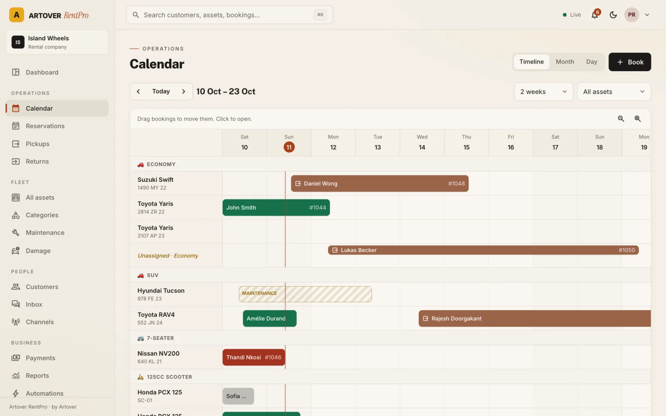
Task: Select Sat 10 column header
Action: 244,143
